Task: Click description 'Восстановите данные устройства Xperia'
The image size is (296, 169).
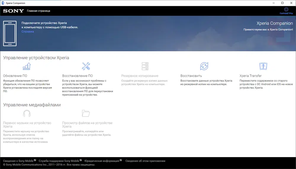Action: point(206,81)
